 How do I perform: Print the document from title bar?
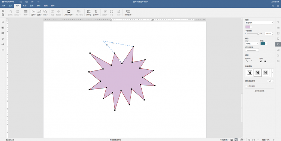[27, 1]
